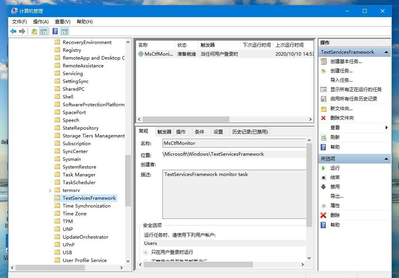This screenshot has width=399, height=278.
Task: Collapse the TextServicesFramework action group
Action: coord(386,52)
